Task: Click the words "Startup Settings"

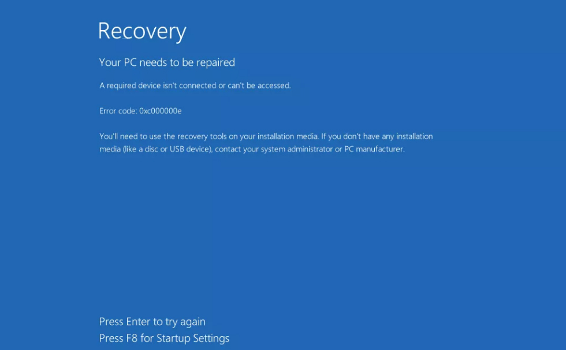Action: pyautogui.click(x=193, y=338)
